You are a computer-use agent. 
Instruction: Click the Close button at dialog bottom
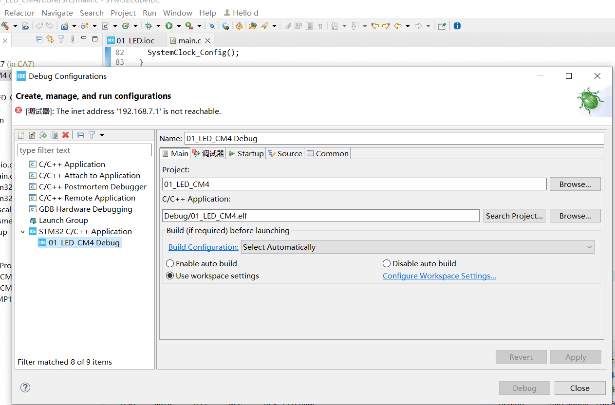(x=579, y=388)
